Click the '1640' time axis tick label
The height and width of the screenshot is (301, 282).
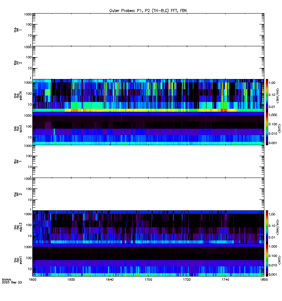click(x=110, y=280)
